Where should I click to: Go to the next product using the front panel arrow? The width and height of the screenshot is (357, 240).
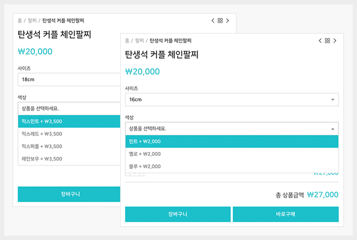tap(335, 41)
